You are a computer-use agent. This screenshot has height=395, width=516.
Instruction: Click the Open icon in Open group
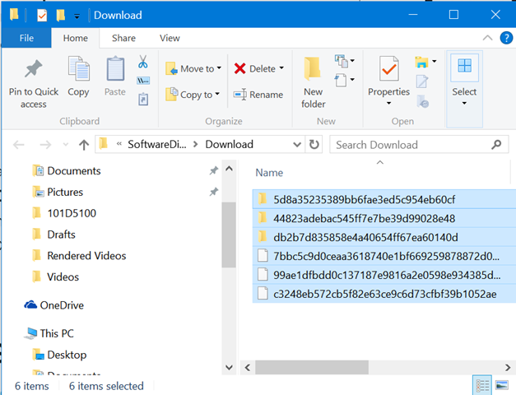pos(421,62)
